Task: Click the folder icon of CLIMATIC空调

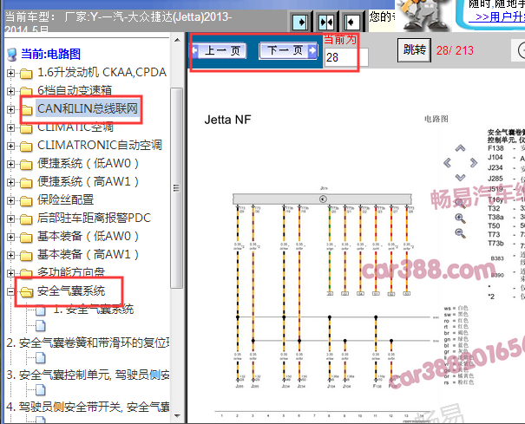Action: tap(26, 128)
